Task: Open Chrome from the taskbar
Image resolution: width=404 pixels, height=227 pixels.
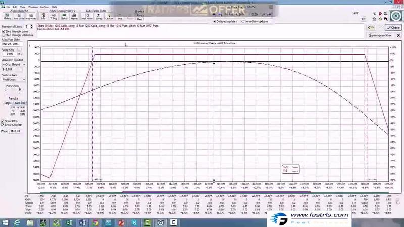Action: tap(95, 222)
